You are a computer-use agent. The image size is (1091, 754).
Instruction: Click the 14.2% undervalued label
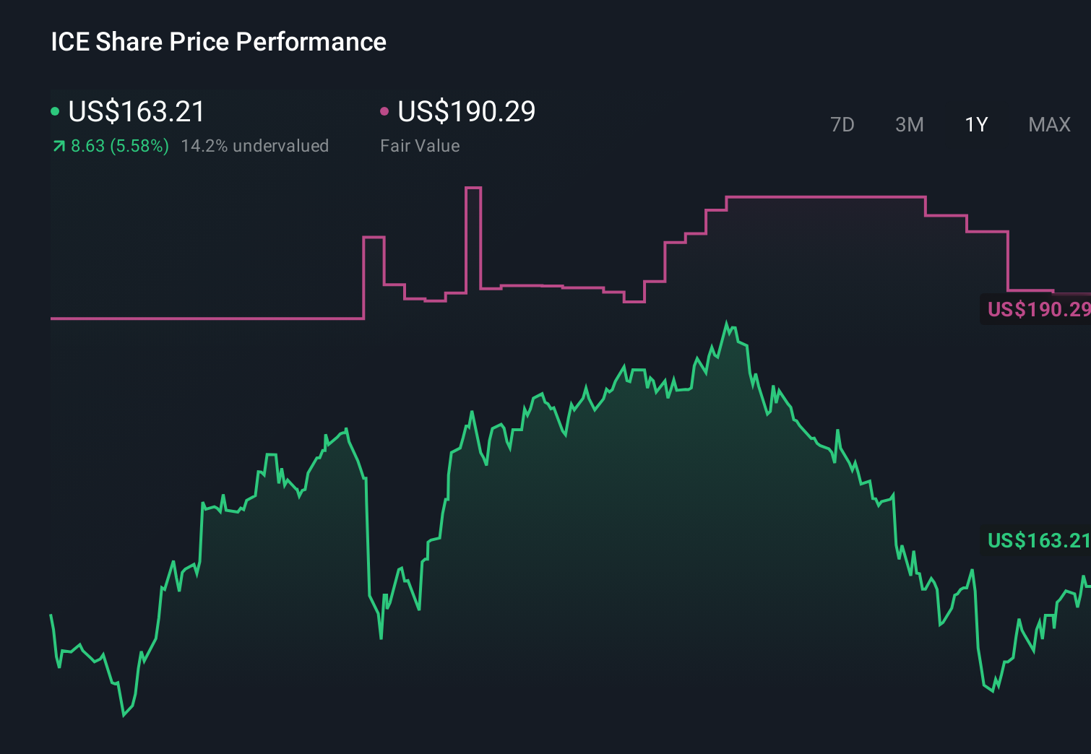pos(256,145)
